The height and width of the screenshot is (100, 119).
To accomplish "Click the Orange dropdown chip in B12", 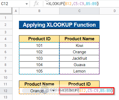I will (39, 91).
